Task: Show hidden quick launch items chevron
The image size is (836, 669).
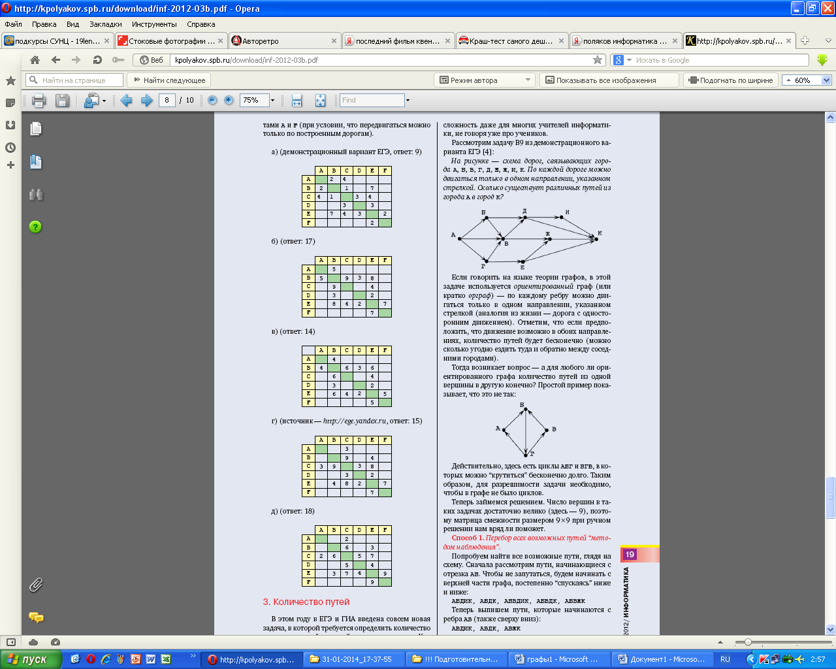Action: coord(193,656)
